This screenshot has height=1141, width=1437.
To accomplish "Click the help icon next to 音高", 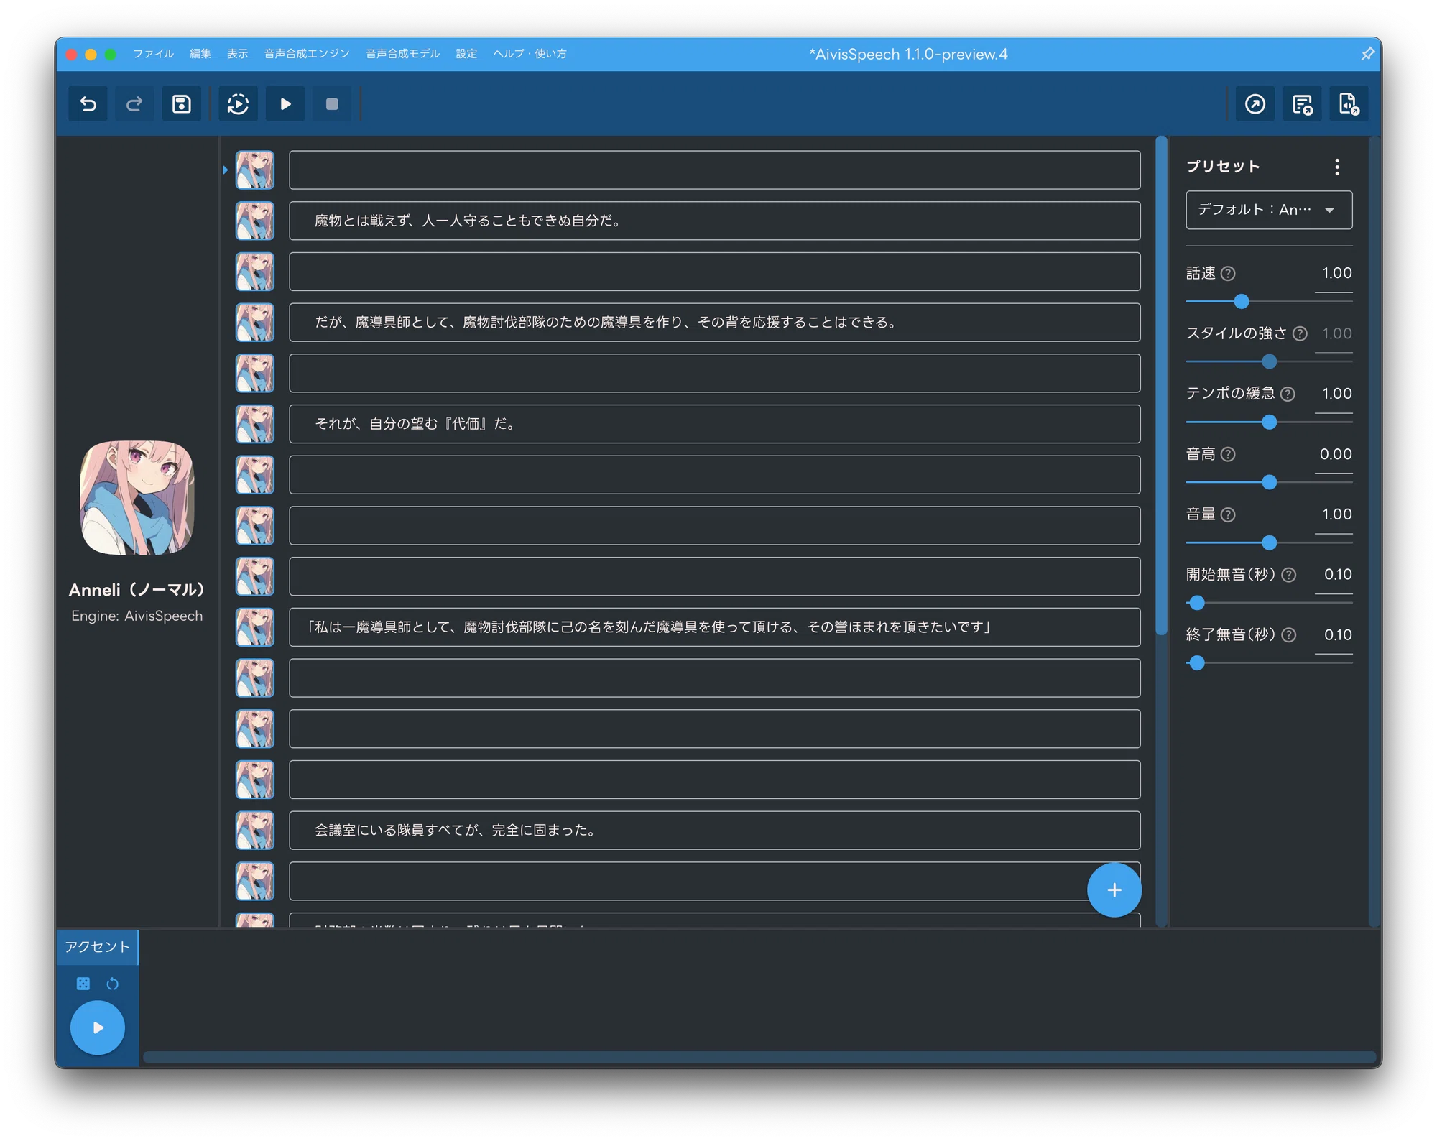I will pyautogui.click(x=1228, y=454).
